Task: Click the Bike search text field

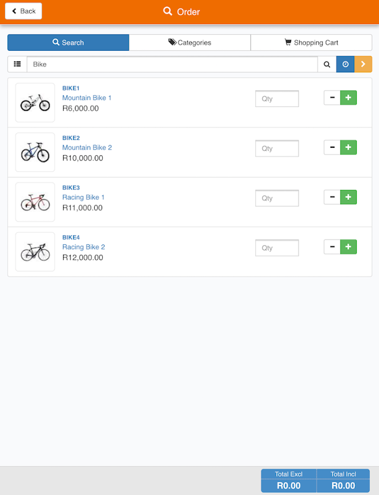Action: (172, 64)
